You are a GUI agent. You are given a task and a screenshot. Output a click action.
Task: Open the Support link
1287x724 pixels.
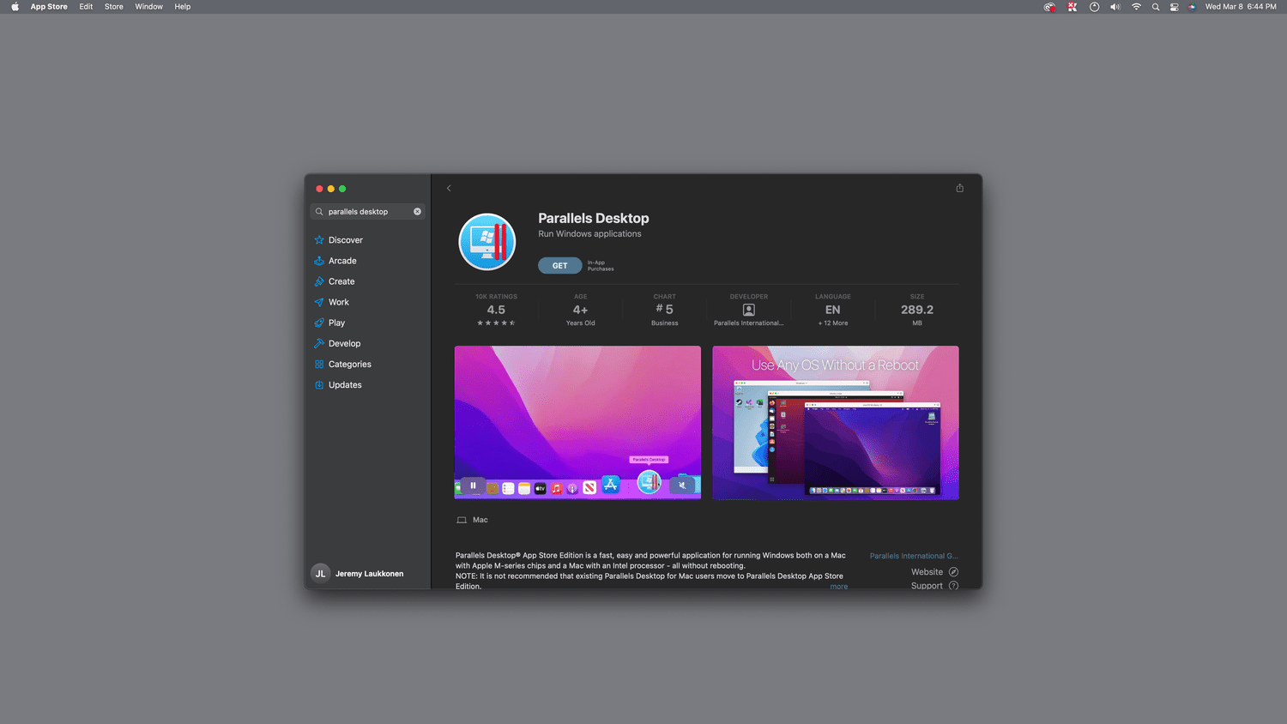coord(934,586)
